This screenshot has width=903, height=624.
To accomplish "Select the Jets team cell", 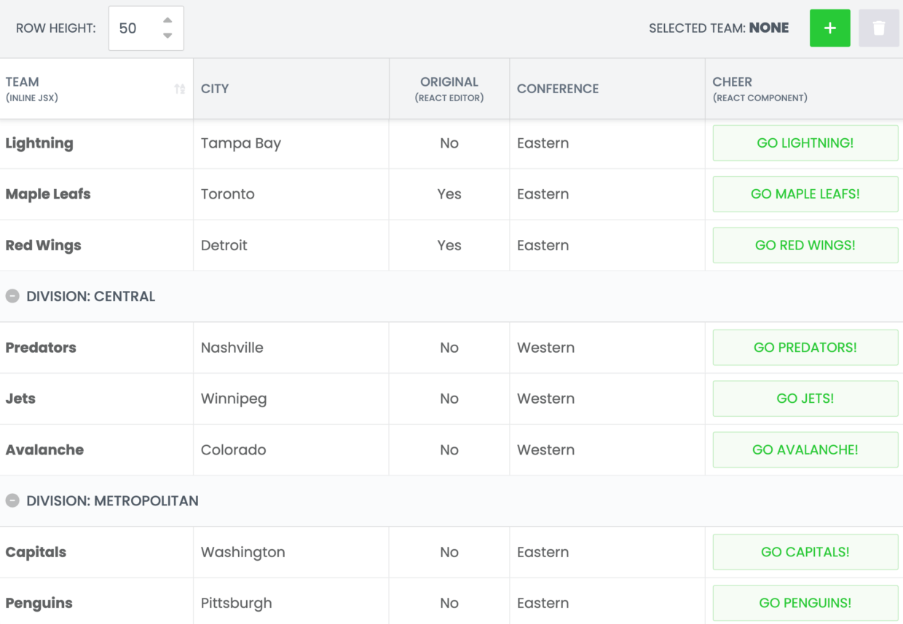I will (96, 399).
